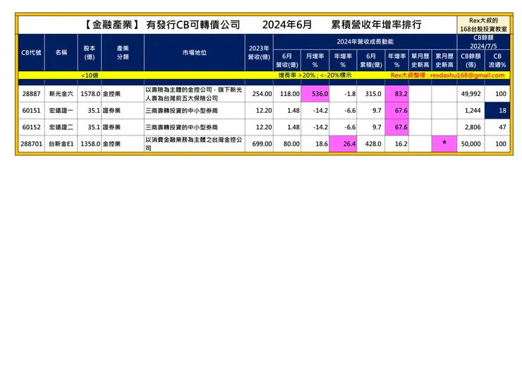The width and height of the screenshot is (522, 369).
Task: Select capital cell 1578.0
Action: [x=89, y=94]
